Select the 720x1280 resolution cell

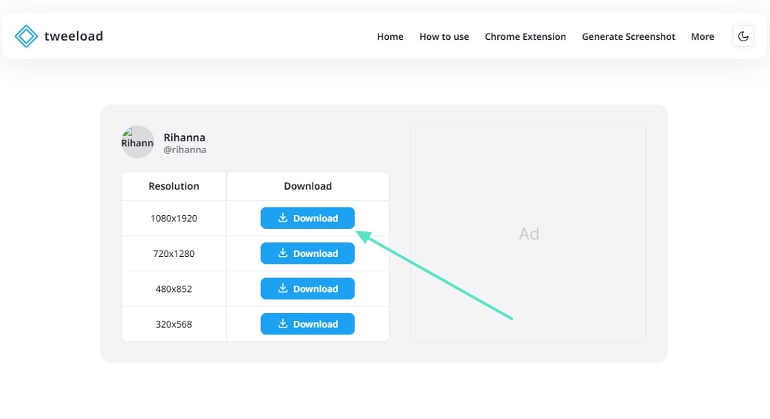174,253
